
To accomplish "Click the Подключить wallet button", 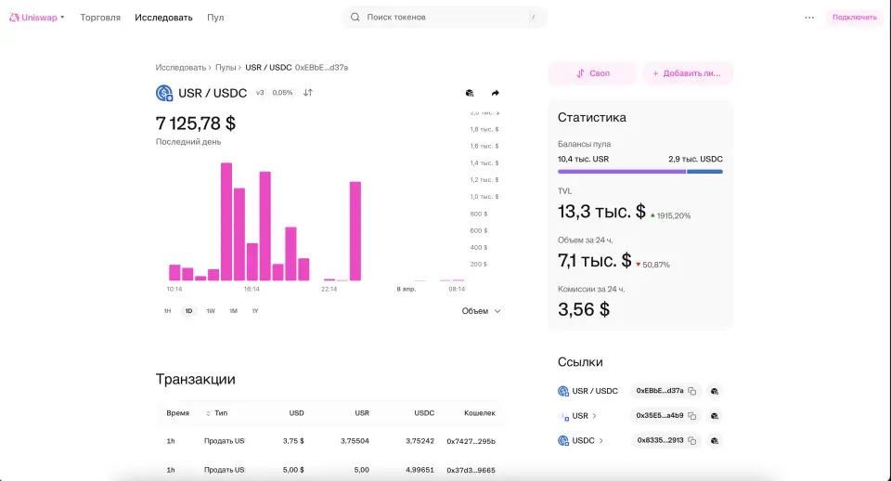I will [x=854, y=18].
